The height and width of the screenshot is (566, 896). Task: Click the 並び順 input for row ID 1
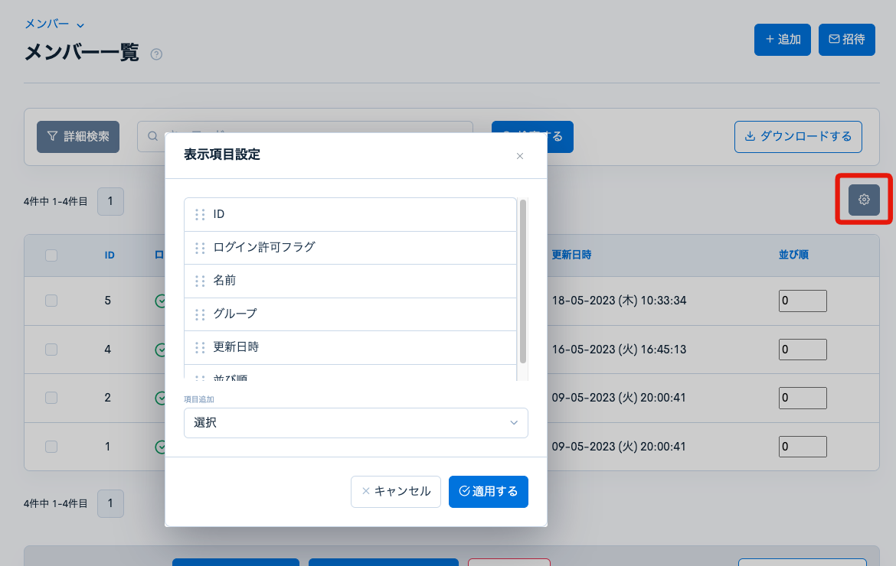tap(803, 446)
